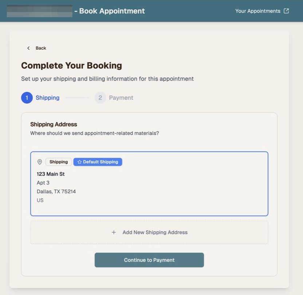Click the Back chevron arrow icon
Screen dimensions: 303x295
[x=28, y=48]
